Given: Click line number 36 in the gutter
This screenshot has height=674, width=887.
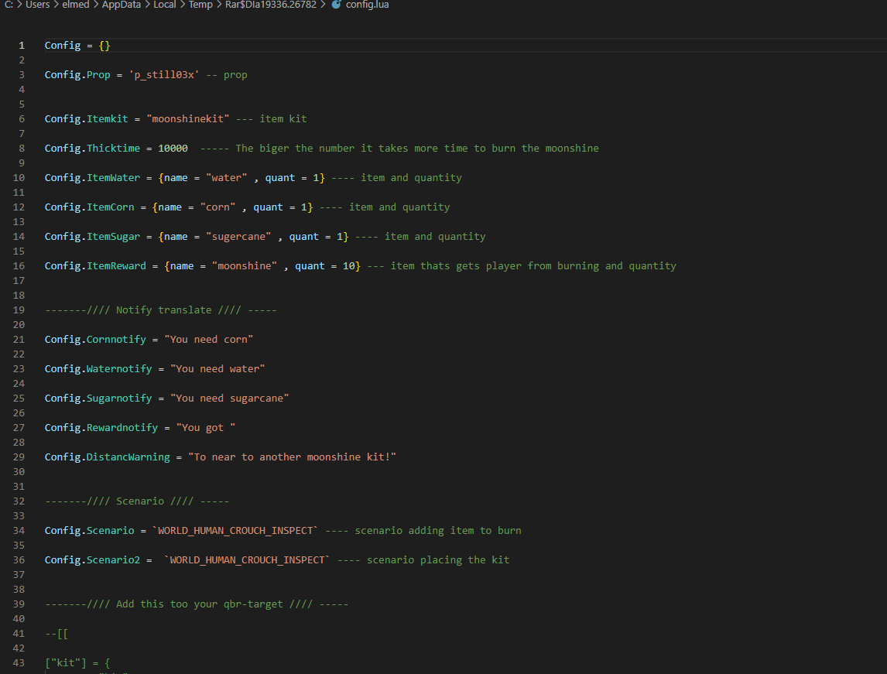Looking at the screenshot, I should tap(19, 559).
